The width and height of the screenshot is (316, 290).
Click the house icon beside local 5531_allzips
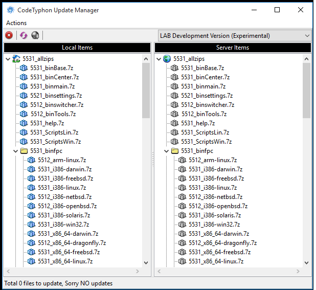point(16,59)
